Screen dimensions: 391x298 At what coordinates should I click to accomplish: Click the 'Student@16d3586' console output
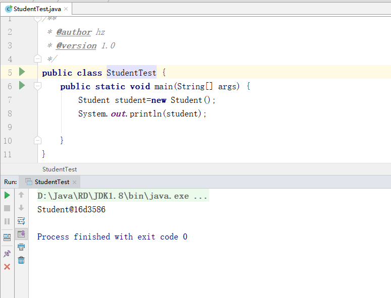(71, 209)
